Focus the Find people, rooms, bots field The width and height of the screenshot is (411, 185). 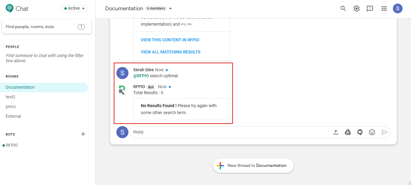pyautogui.click(x=47, y=27)
